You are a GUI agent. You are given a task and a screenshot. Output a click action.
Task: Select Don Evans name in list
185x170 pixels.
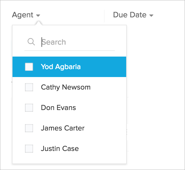tap(58, 108)
